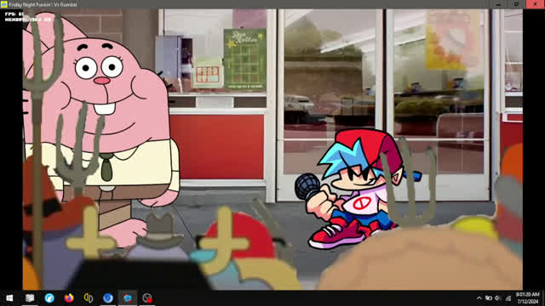This screenshot has width=545, height=306.
Task: Click Richard's green necktie
Action: pyautogui.click(x=106, y=168)
